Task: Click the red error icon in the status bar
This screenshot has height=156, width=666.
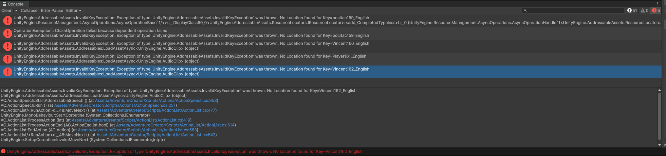Action: [x=3, y=151]
